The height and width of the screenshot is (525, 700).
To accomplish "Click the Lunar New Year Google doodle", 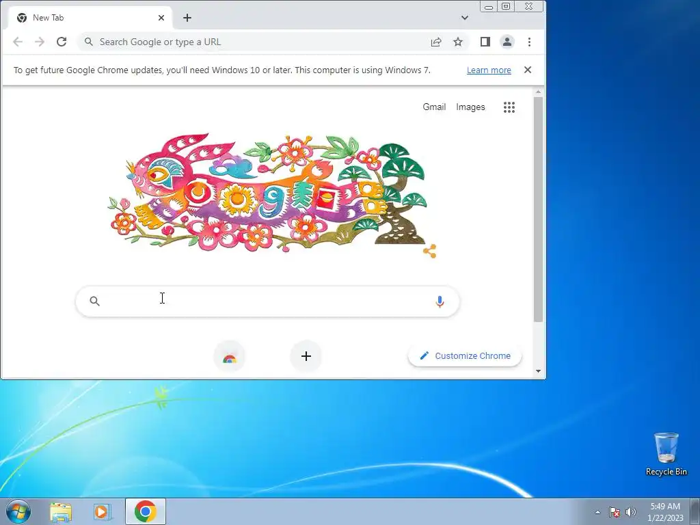I will (268, 192).
